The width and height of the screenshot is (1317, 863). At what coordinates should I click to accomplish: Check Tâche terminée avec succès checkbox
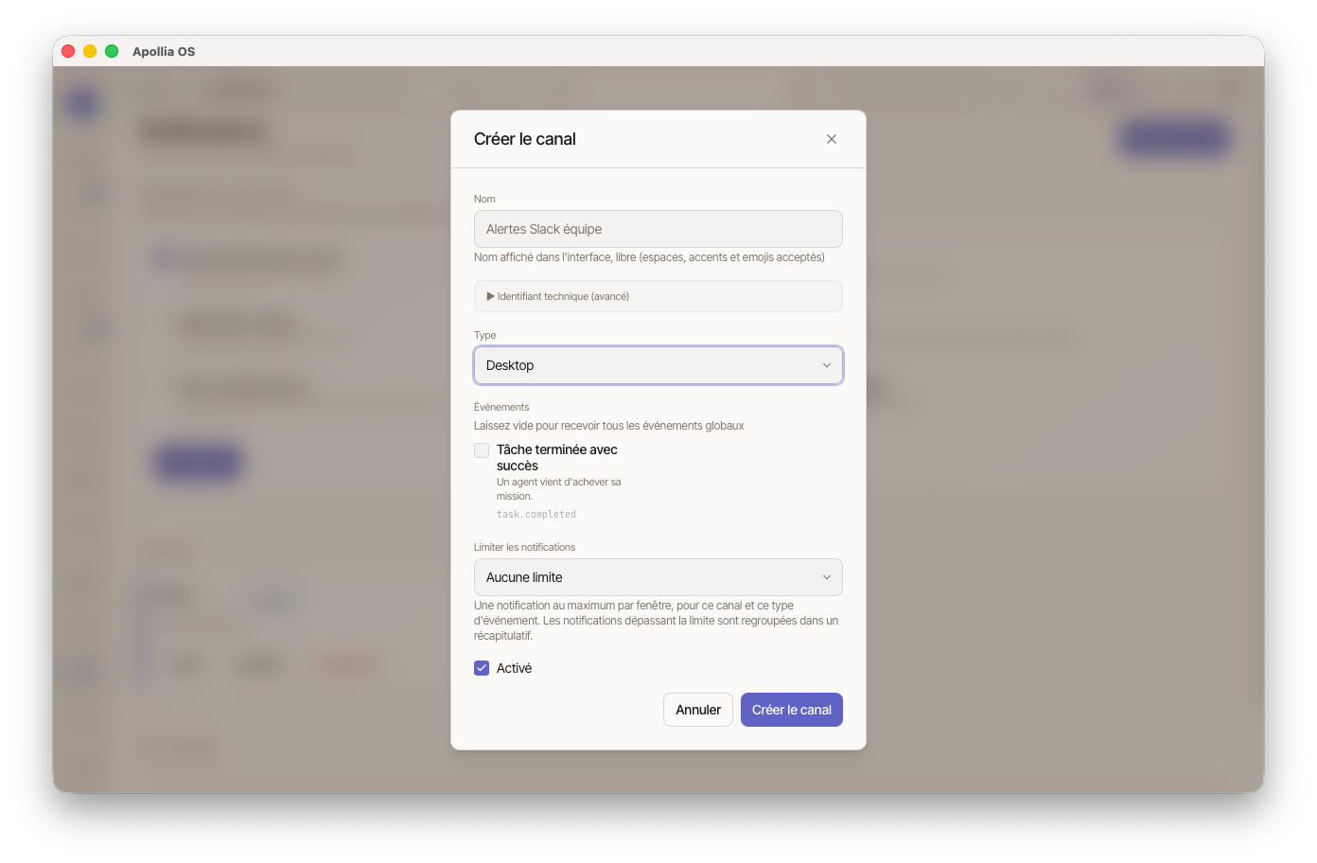(482, 450)
